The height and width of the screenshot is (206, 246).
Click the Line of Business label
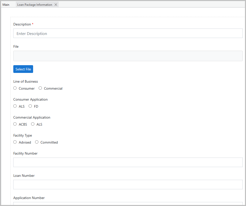tap(25, 81)
